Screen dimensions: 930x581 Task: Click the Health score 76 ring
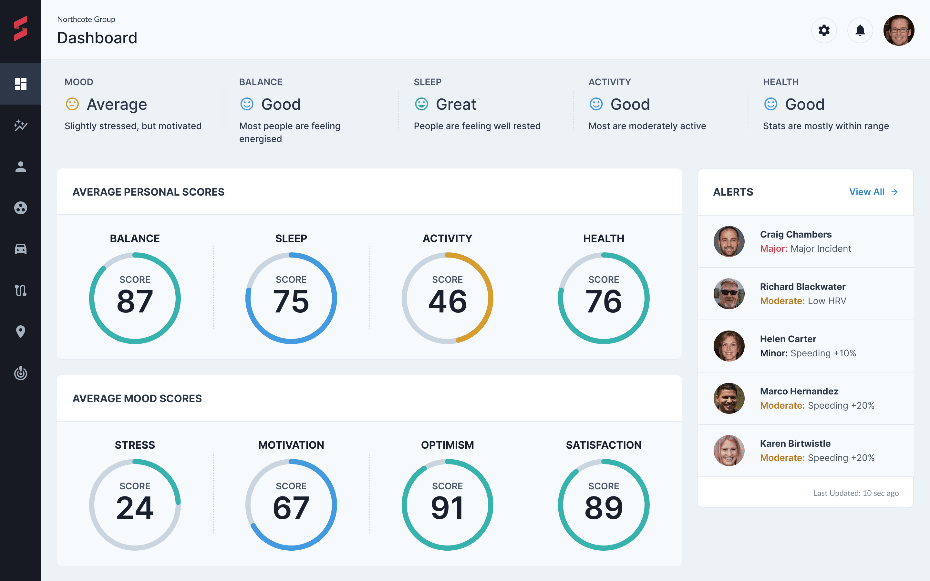point(604,298)
